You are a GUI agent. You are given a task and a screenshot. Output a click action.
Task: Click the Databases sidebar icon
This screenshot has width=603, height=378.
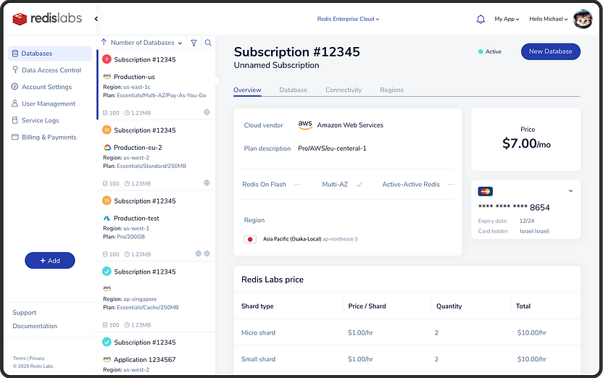coord(15,54)
